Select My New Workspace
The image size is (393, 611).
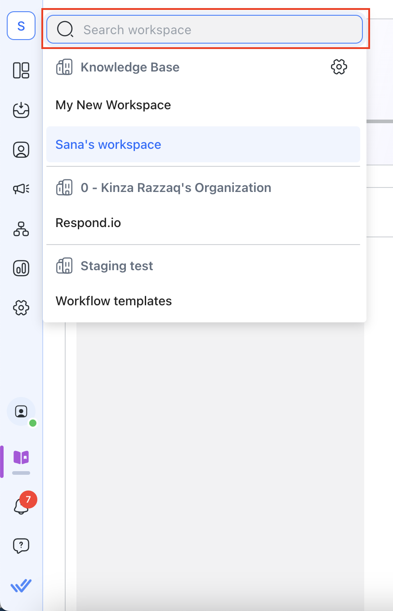[113, 105]
